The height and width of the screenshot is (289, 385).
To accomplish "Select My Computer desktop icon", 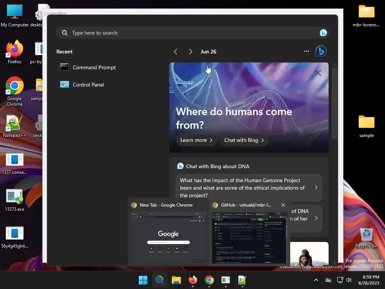I will [15, 15].
